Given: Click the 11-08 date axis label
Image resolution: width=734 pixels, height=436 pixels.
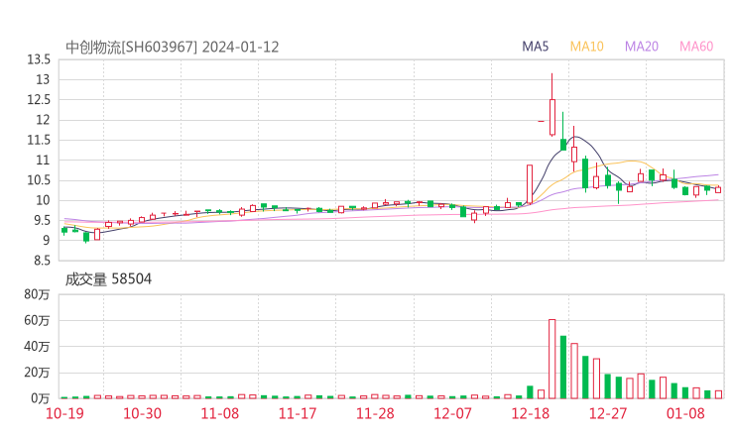Looking at the screenshot, I should (219, 413).
